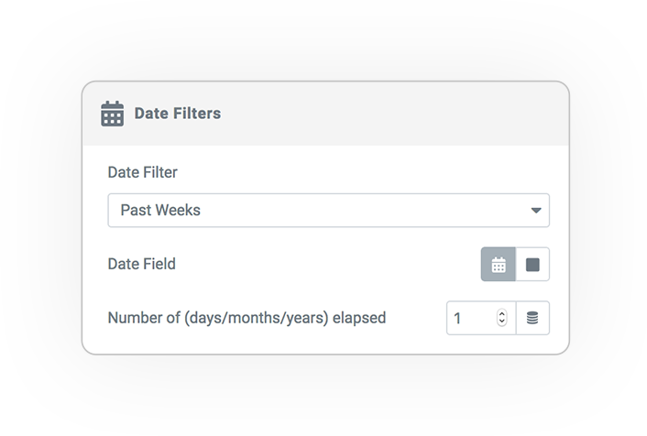Click the Date Filter label
This screenshot has height=436, width=647.
[142, 172]
